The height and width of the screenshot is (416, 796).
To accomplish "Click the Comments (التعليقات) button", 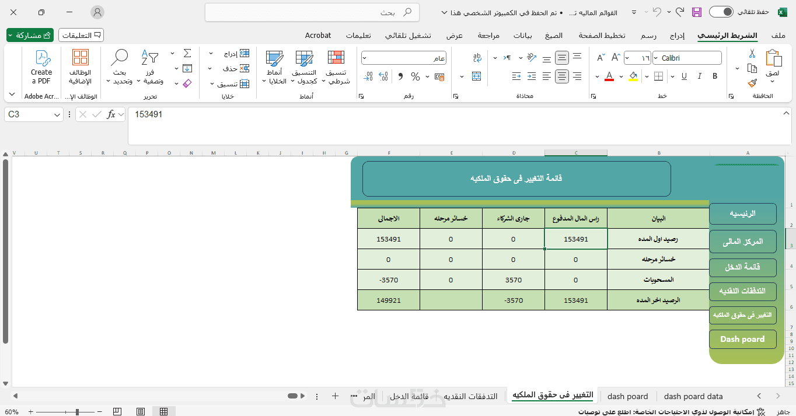I will pos(81,35).
